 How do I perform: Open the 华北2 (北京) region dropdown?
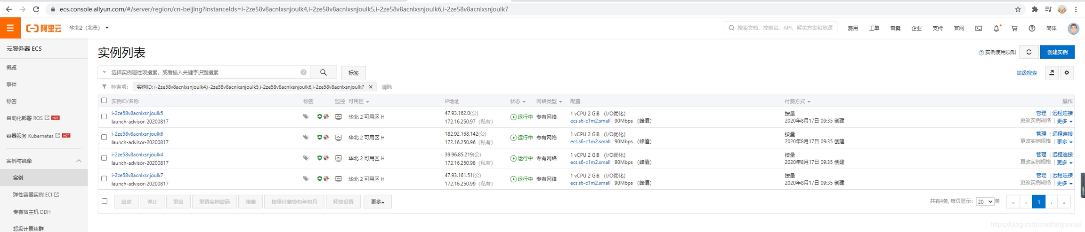tap(89, 28)
